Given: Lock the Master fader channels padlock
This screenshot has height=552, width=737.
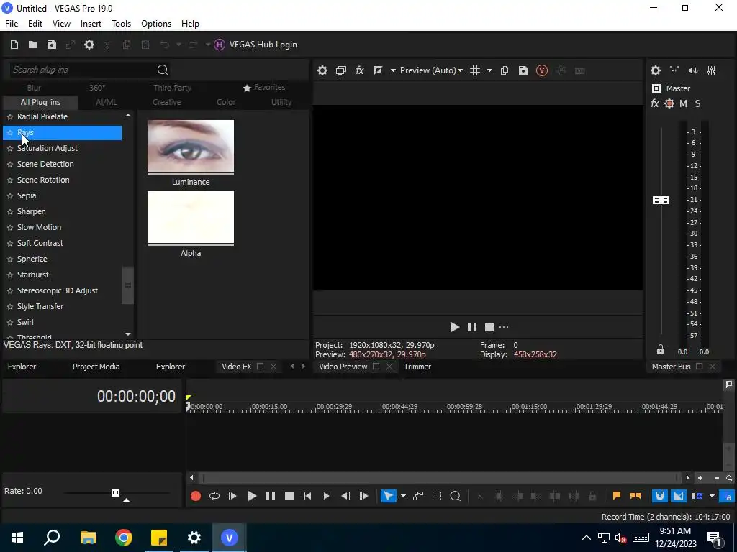Looking at the screenshot, I should point(661,349).
